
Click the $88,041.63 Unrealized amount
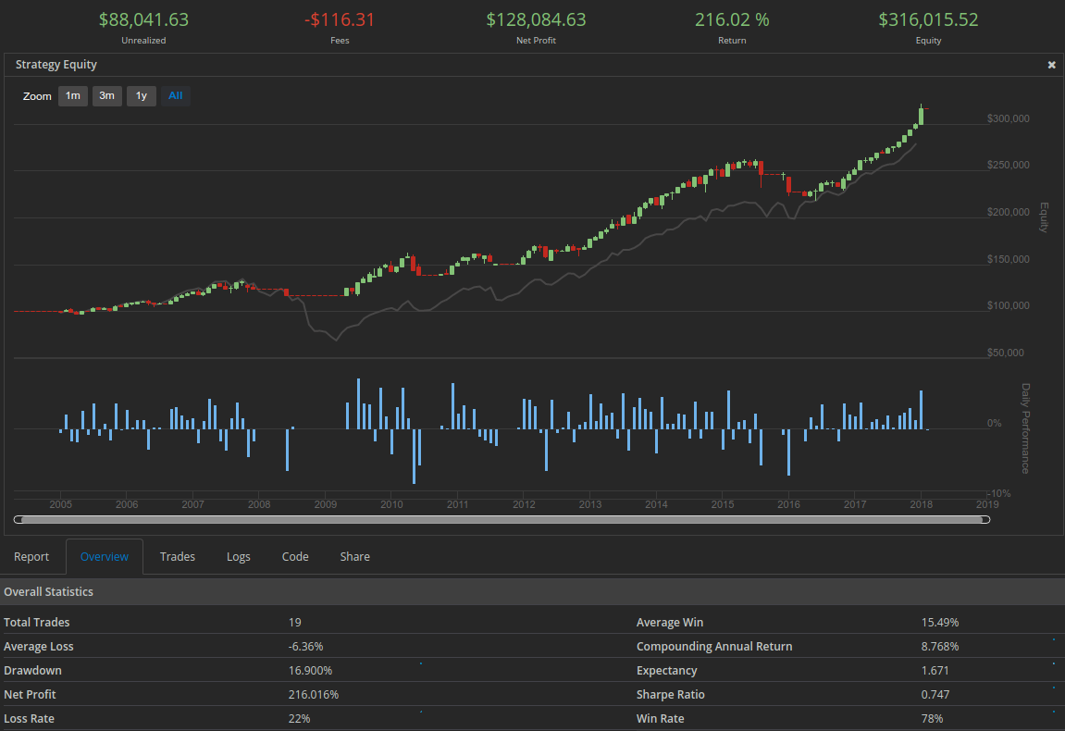point(143,20)
